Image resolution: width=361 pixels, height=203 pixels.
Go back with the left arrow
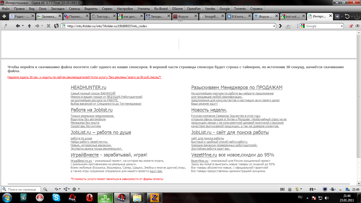(18, 26)
